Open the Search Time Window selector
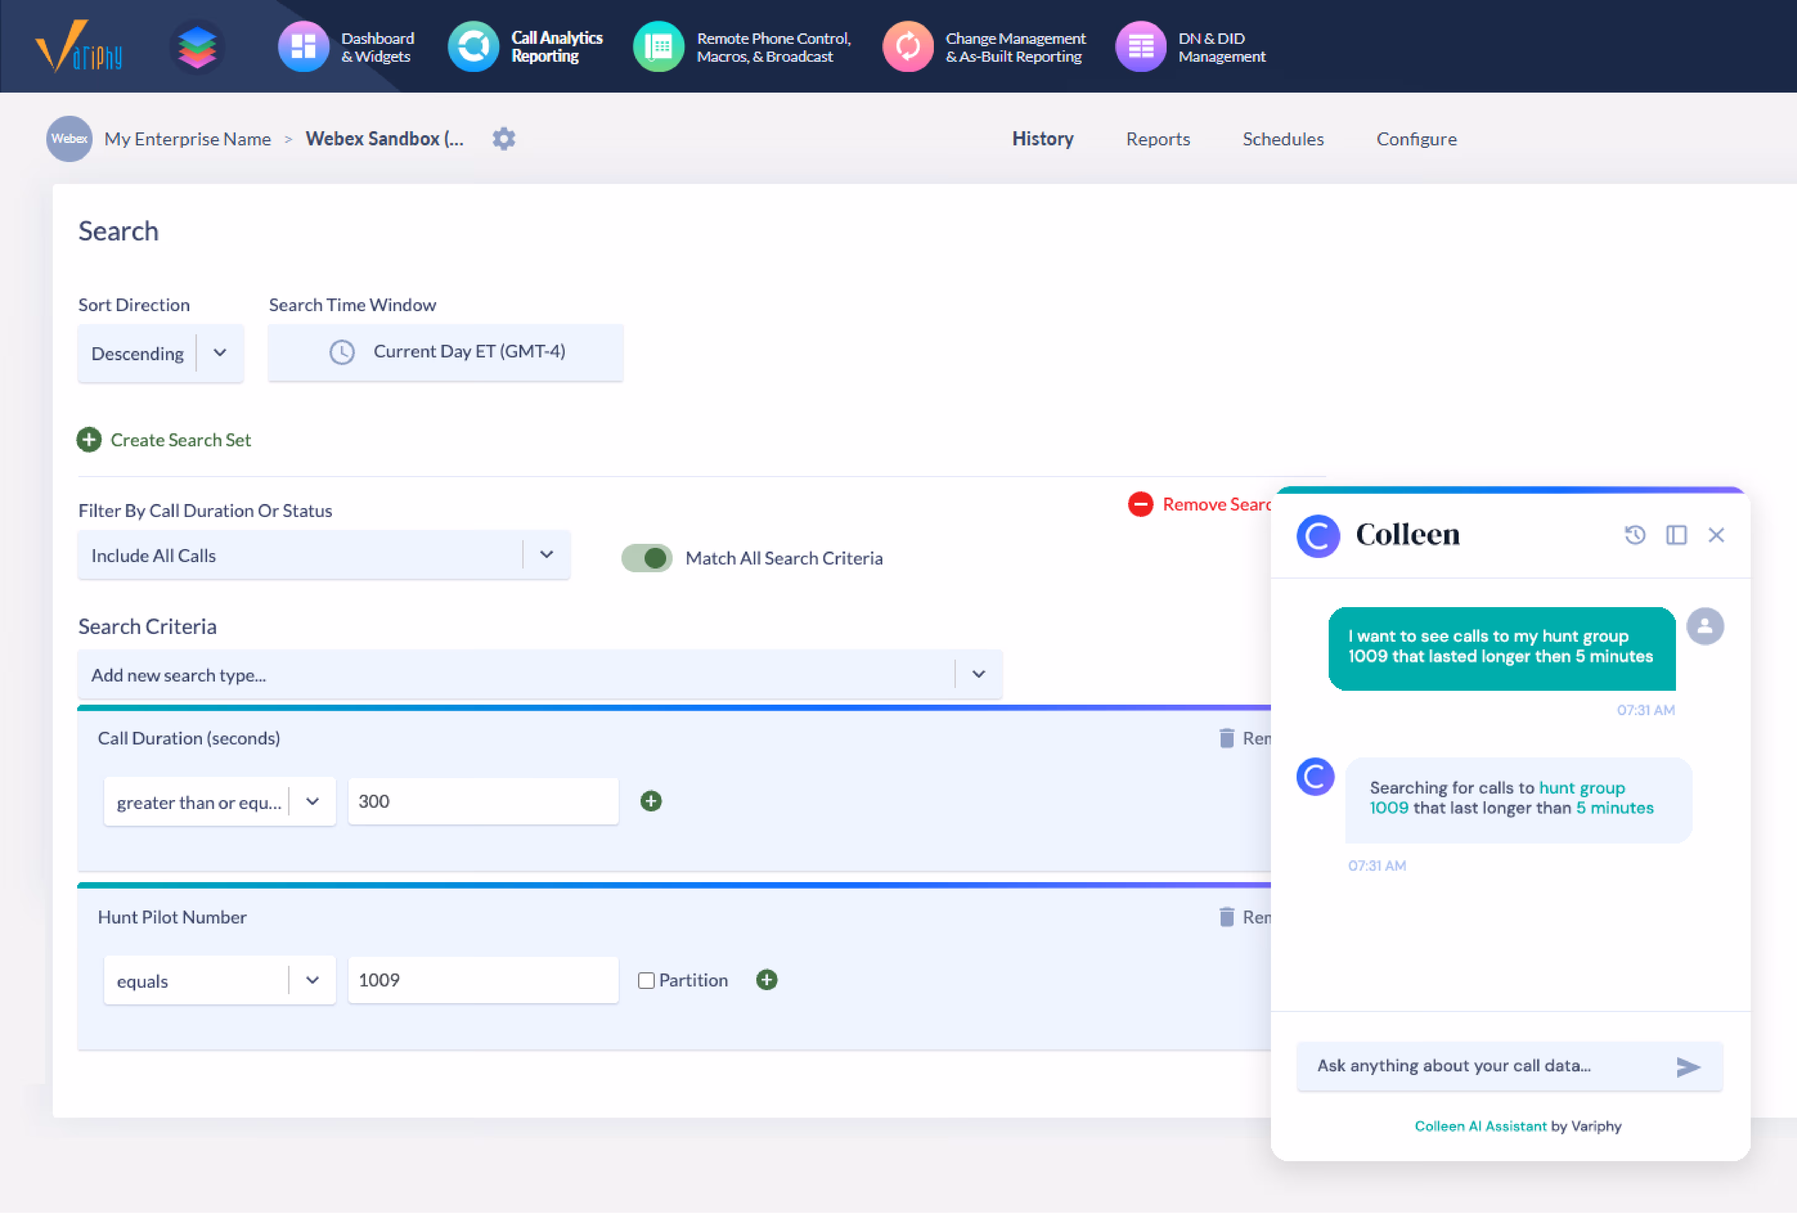 pos(445,352)
